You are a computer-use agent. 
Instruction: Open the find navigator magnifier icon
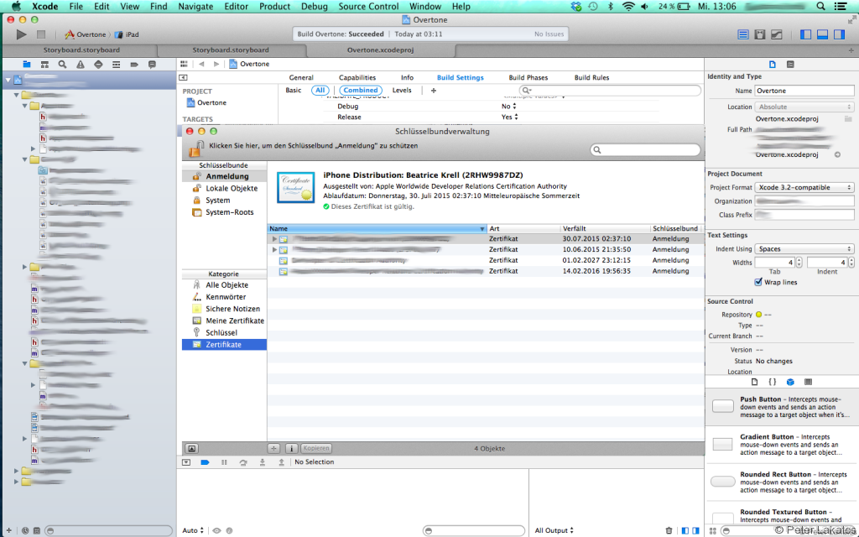point(62,65)
